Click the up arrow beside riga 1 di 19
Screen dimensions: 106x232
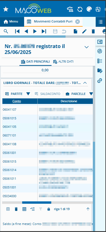click(88, 209)
